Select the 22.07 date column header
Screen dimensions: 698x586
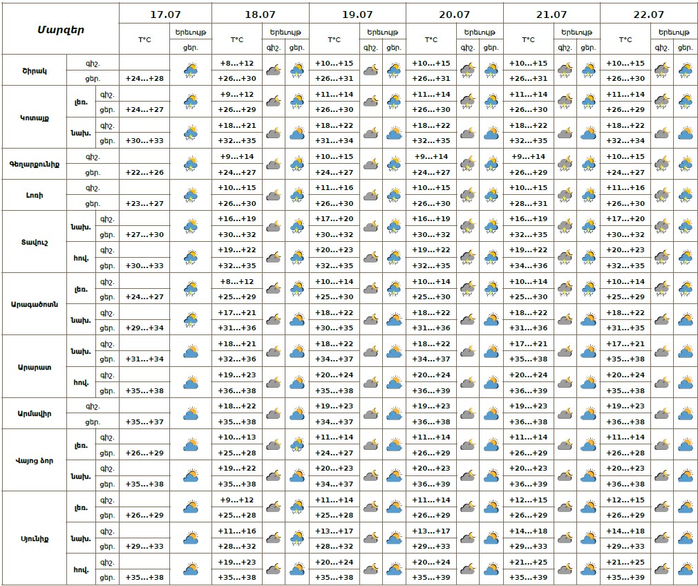tap(648, 14)
